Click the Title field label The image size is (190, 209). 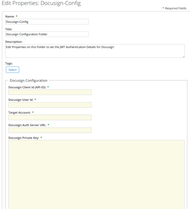tap(9, 29)
